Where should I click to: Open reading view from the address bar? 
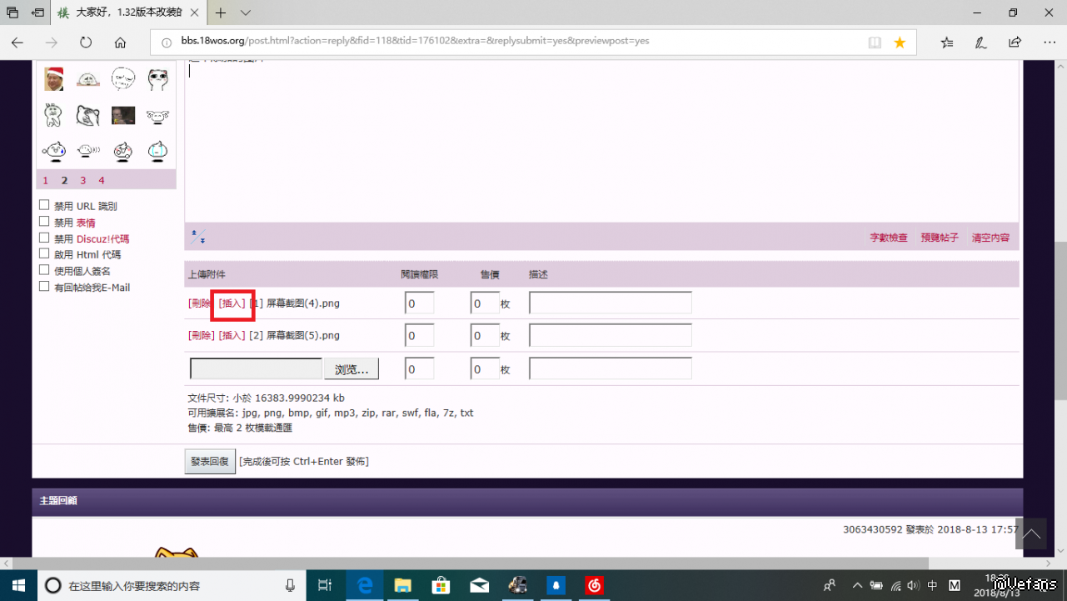click(x=875, y=43)
